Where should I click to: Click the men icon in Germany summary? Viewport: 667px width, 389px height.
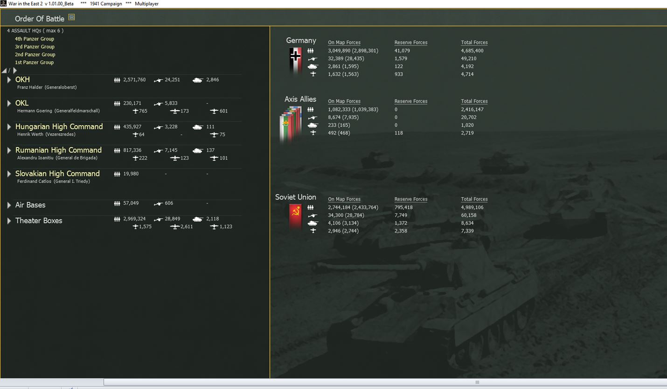pos(311,51)
